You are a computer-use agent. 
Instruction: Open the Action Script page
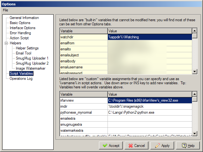[x=19, y=38]
